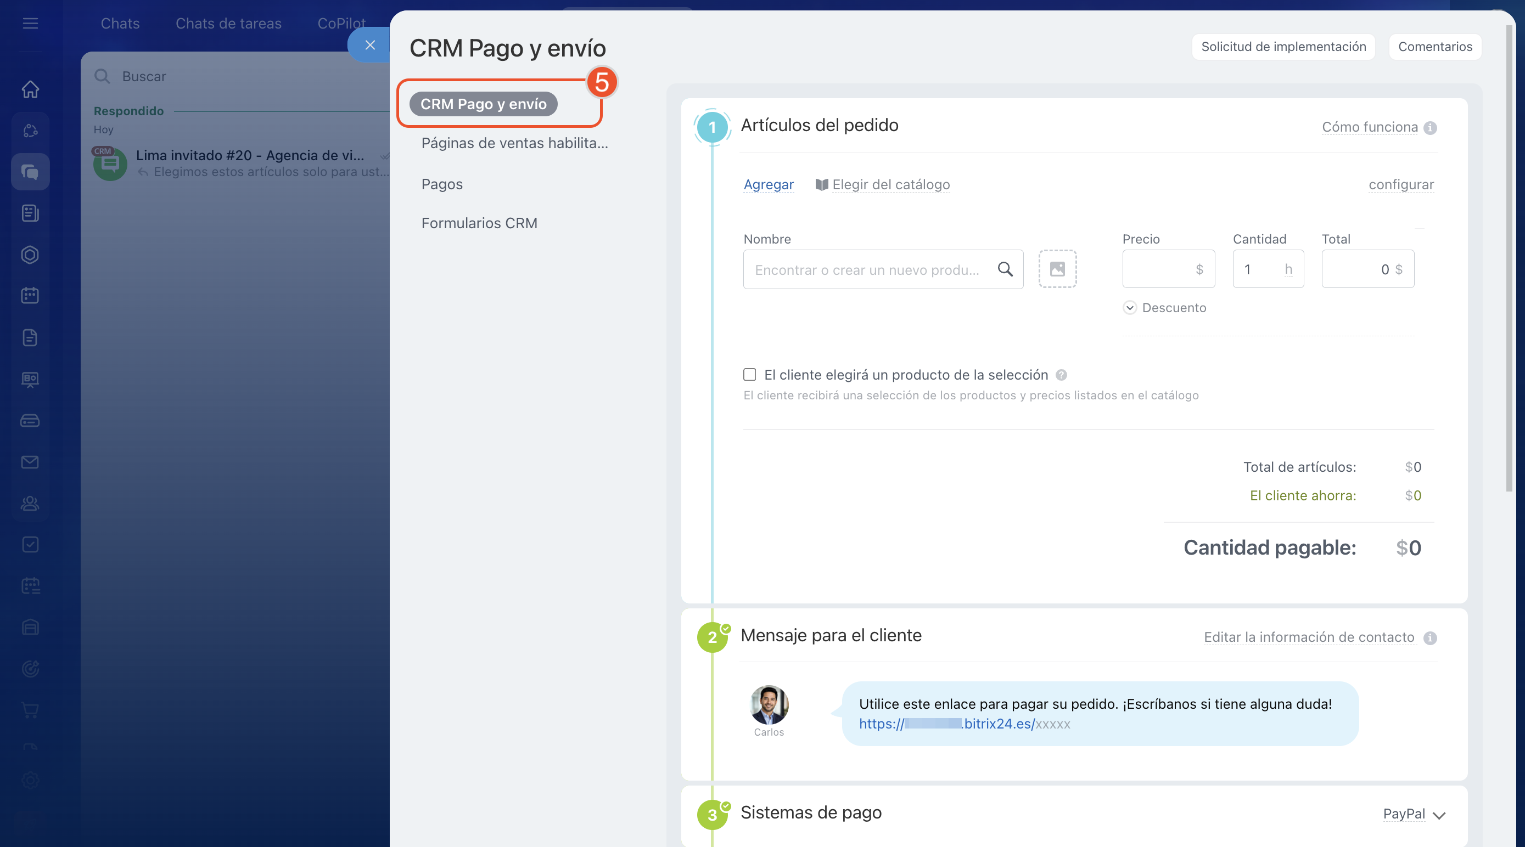Screen dimensions: 1525x847
Task: Click Elegir del catálogo link
Action: click(x=890, y=184)
